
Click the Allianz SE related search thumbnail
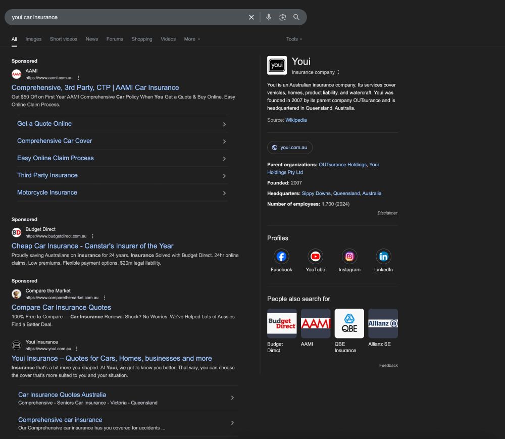tap(383, 323)
